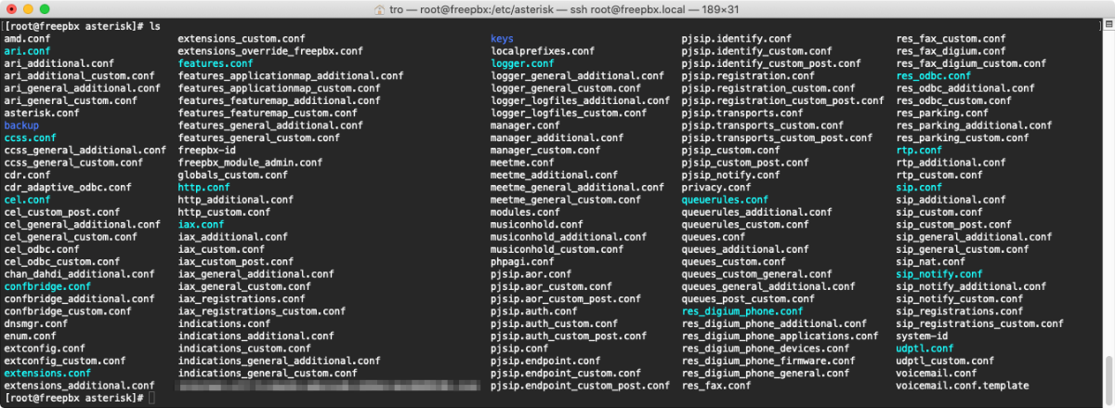Click the window title text with ssh root@freepbx.local
The image size is (1115, 408).
(564, 9)
